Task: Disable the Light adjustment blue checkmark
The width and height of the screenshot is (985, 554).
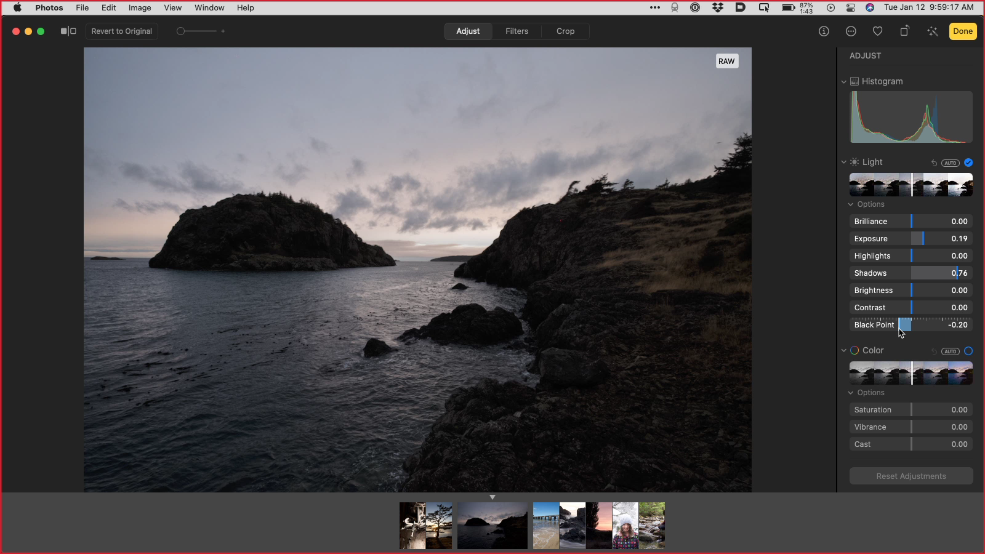Action: point(968,163)
